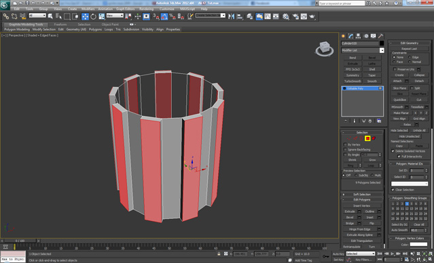Select Element sub-object level icon
Image resolution: width=434 pixels, height=263 pixels.
pyautogui.click(x=374, y=138)
